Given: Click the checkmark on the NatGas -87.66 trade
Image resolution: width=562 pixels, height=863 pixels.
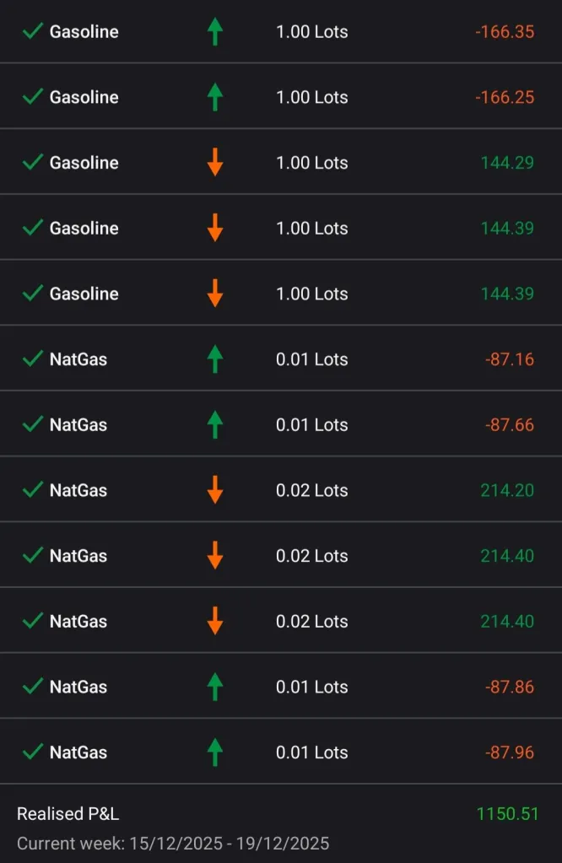Looking at the screenshot, I should pyautogui.click(x=33, y=424).
